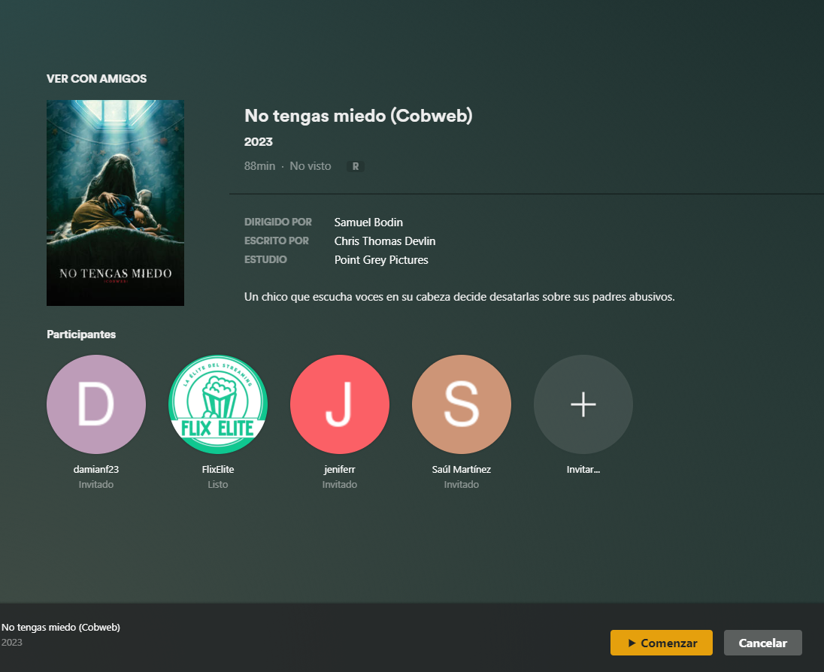
Task: Click the FlixElite name under its avatar
Action: tap(218, 469)
